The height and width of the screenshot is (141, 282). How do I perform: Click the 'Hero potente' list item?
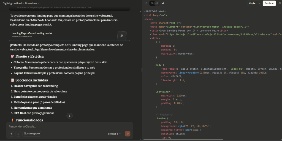39,91
